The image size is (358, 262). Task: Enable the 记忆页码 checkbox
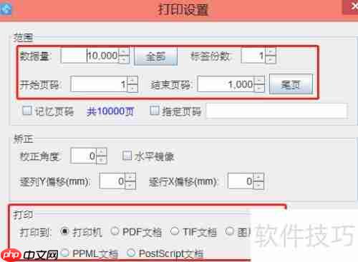click(26, 111)
